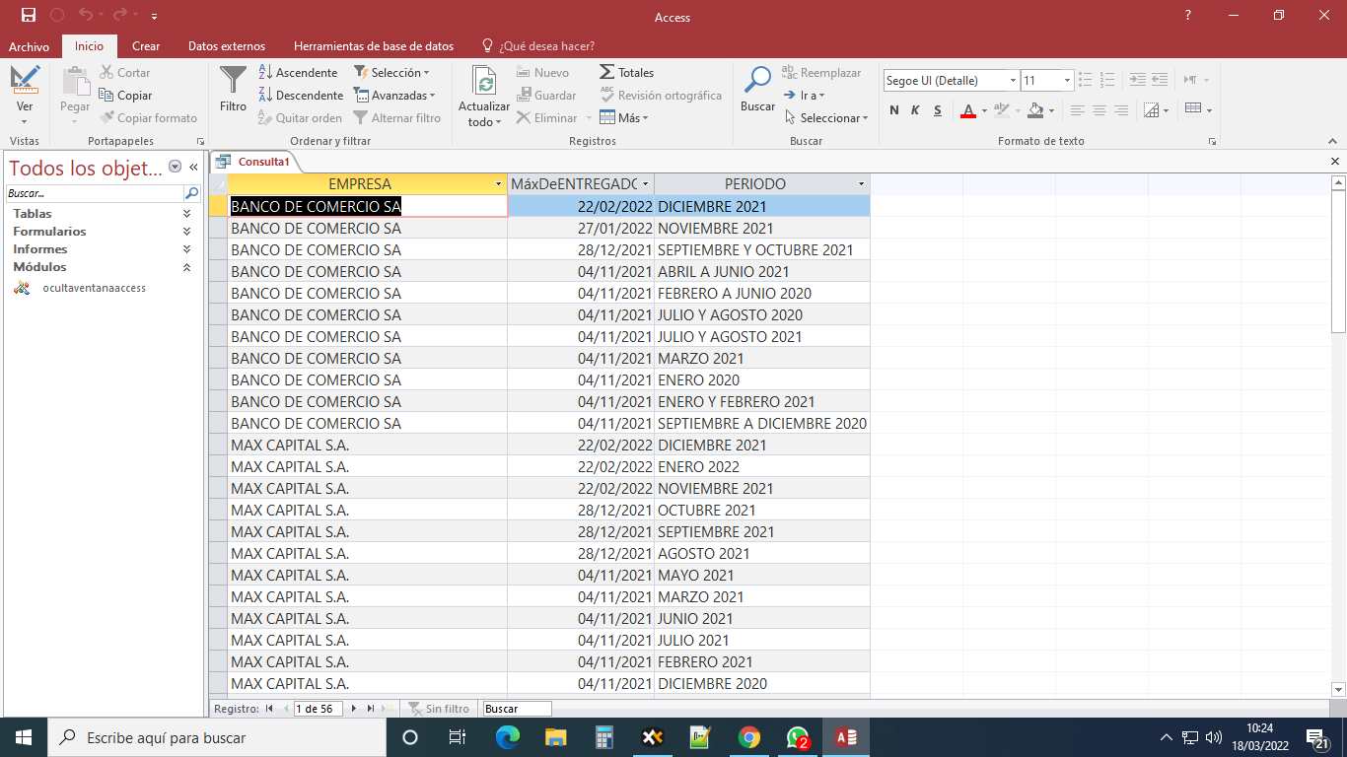Switch to the Crear ribbon tab

point(146,46)
